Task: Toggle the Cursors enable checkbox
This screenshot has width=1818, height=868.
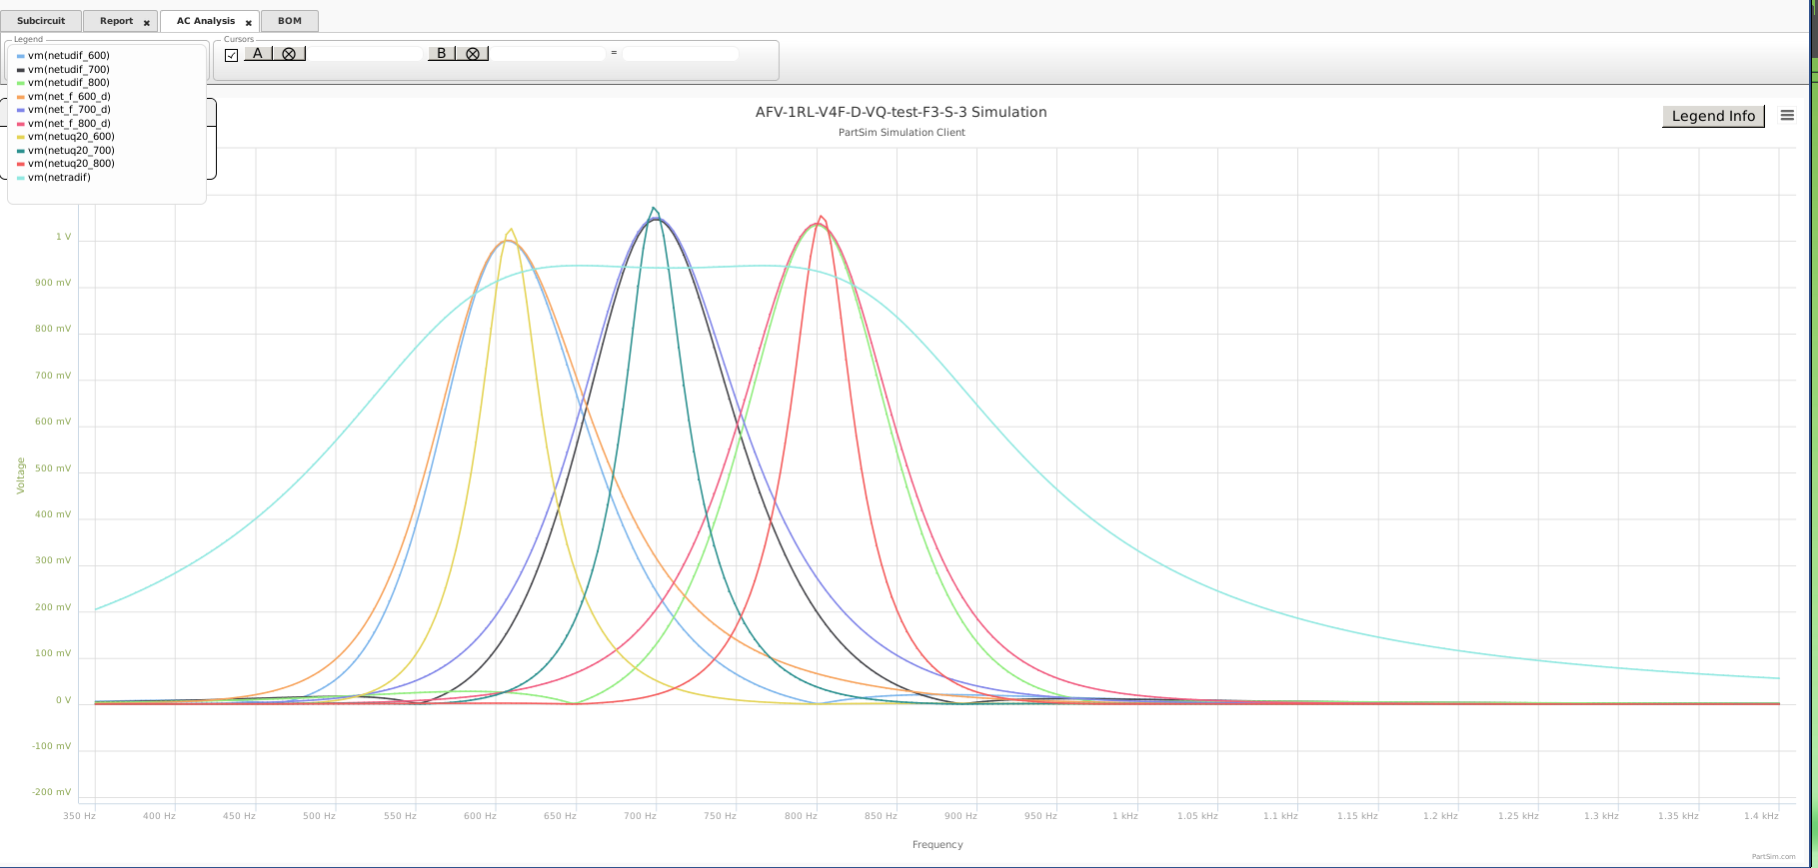Action: (232, 55)
